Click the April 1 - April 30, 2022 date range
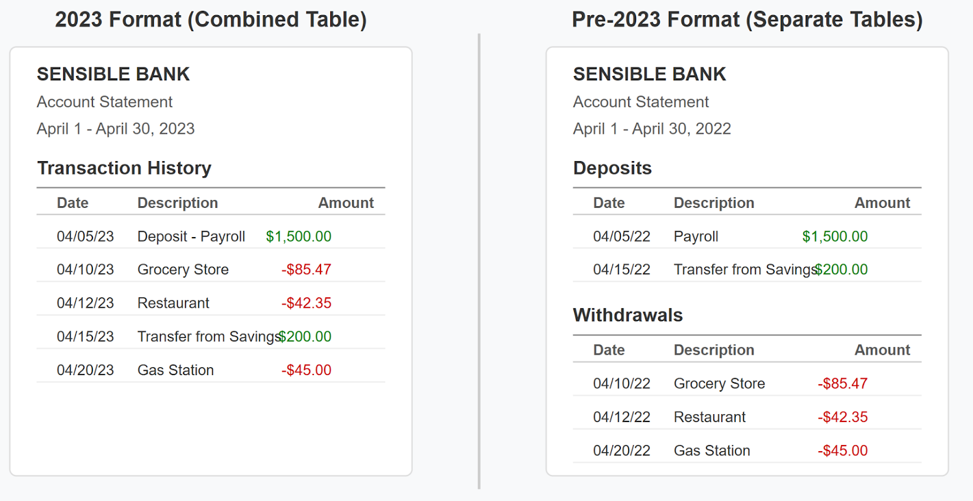 [652, 129]
